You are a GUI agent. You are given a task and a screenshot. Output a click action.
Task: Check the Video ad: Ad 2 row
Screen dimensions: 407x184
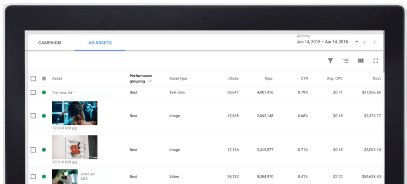[x=33, y=177]
